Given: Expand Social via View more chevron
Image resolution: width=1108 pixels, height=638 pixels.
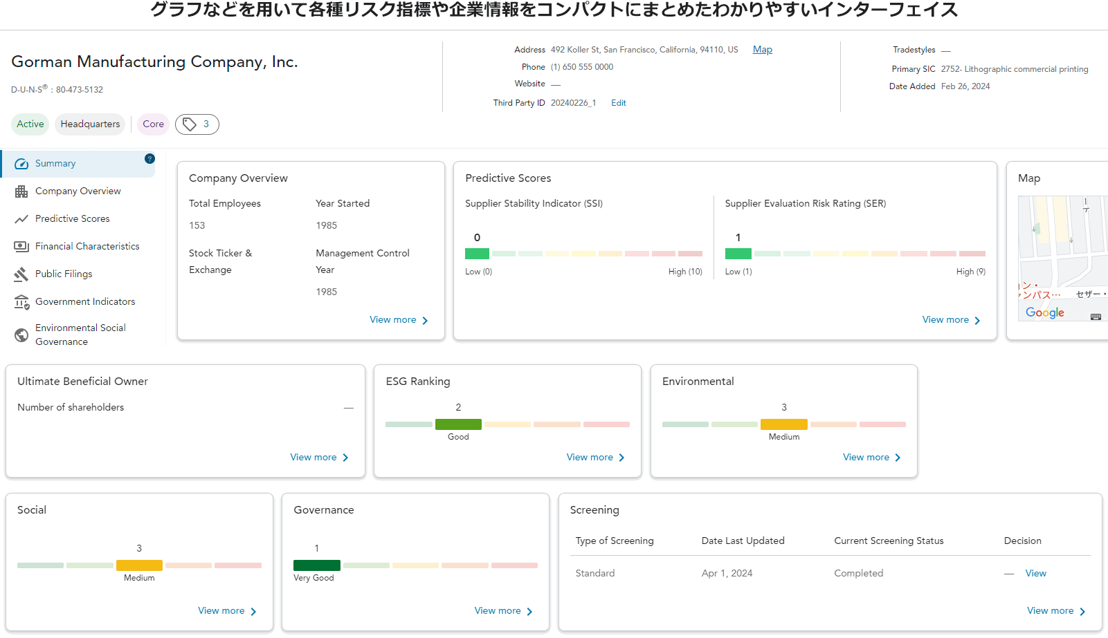Looking at the screenshot, I should tap(253, 612).
